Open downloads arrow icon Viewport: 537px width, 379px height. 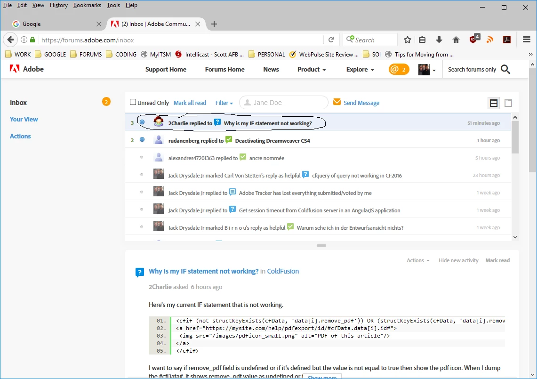pyautogui.click(x=439, y=40)
